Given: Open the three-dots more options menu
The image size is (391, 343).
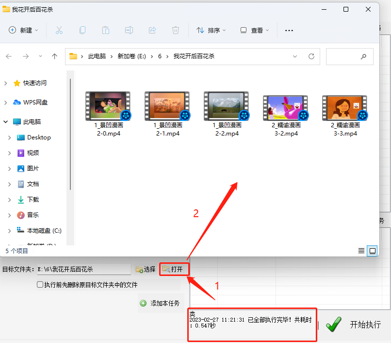Looking at the screenshot, I should point(289,31).
